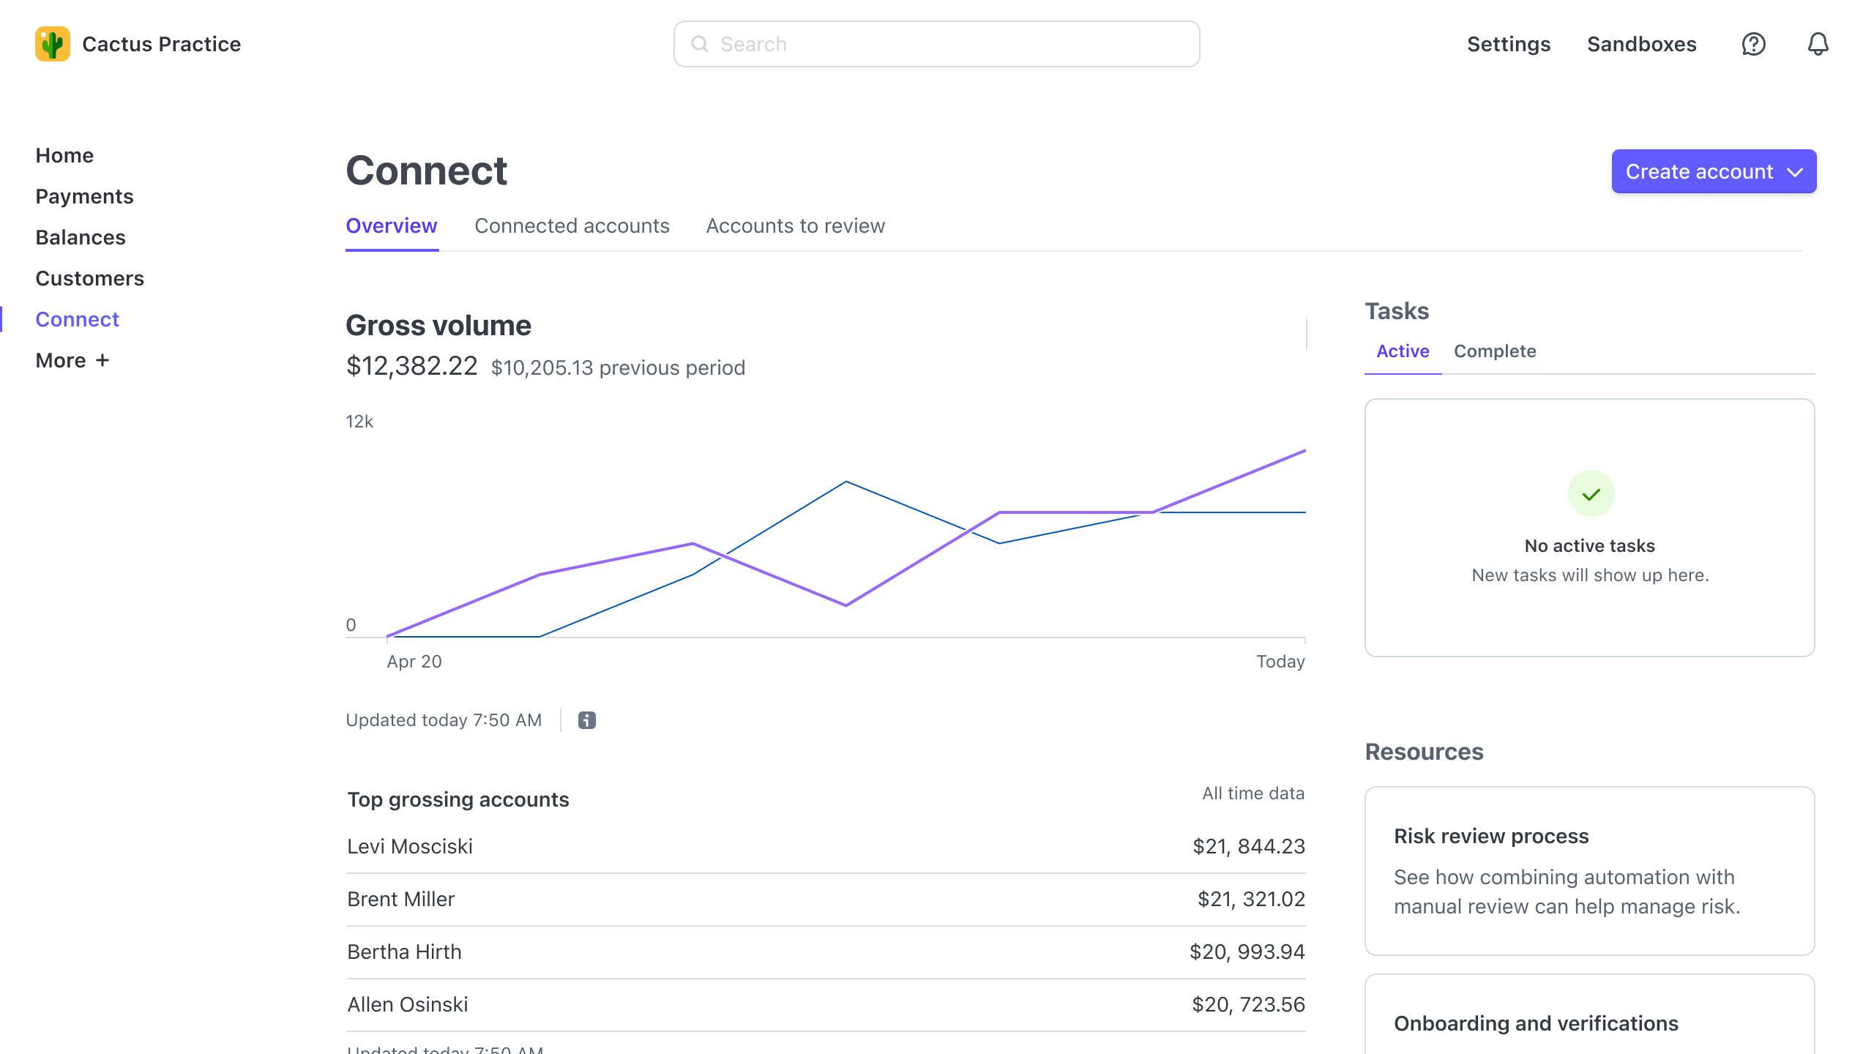The width and height of the screenshot is (1874, 1054).
Task: Click the 12k chart axis label
Action: pyautogui.click(x=359, y=422)
